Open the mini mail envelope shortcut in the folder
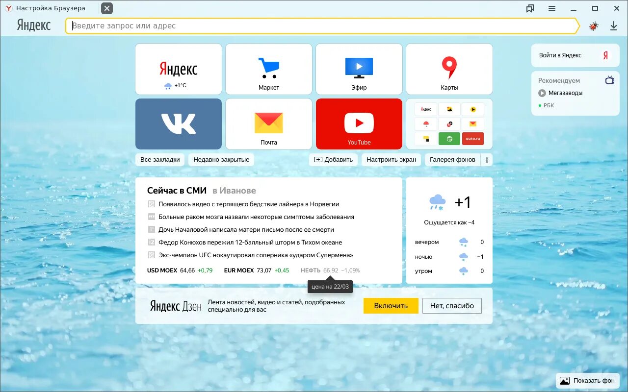Screen dimensions: 628x392 473,124
